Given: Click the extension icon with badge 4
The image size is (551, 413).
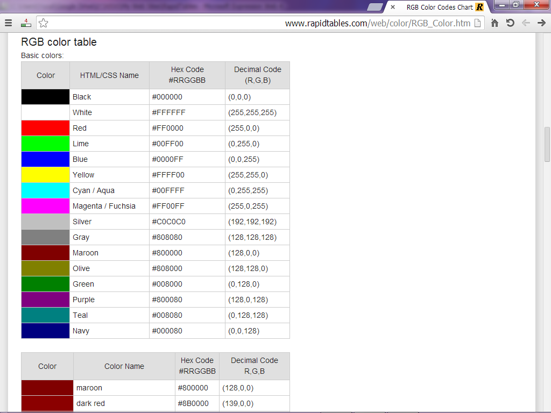Looking at the screenshot, I should tap(25, 23).
